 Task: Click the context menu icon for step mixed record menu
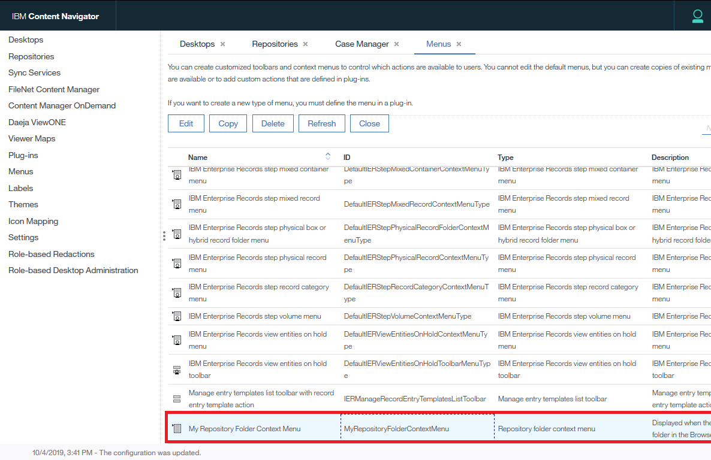177,204
